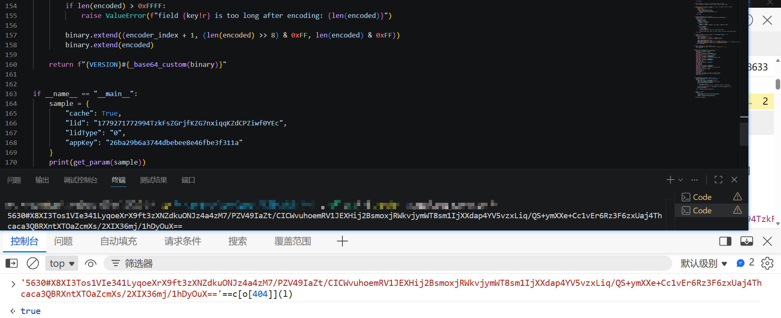Switch to the 调试控制台 panel tab
This screenshot has height=318, width=781.
(x=81, y=180)
